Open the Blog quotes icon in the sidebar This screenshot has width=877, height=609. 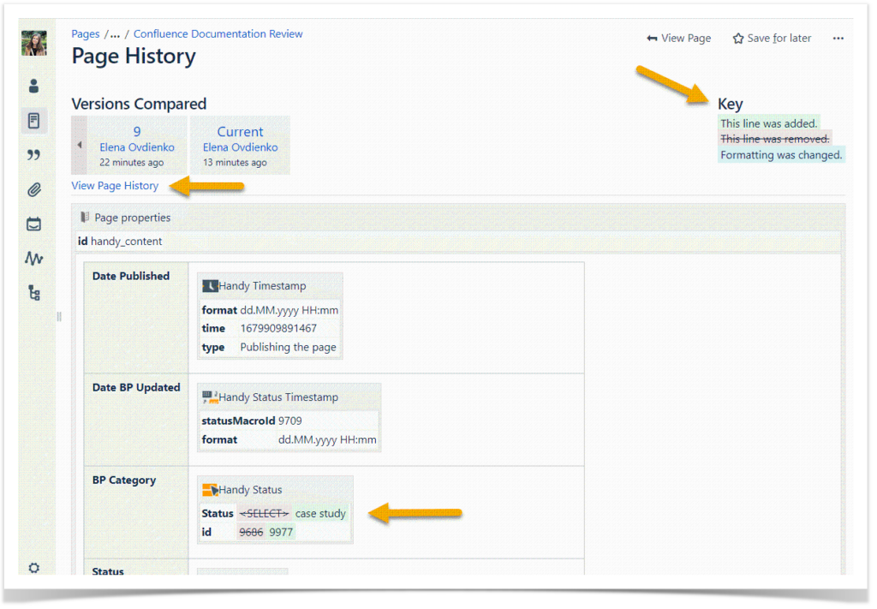tap(33, 155)
